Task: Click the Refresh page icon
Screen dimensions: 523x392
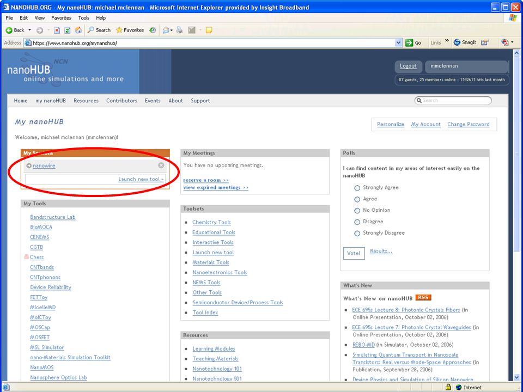Action: pos(68,30)
